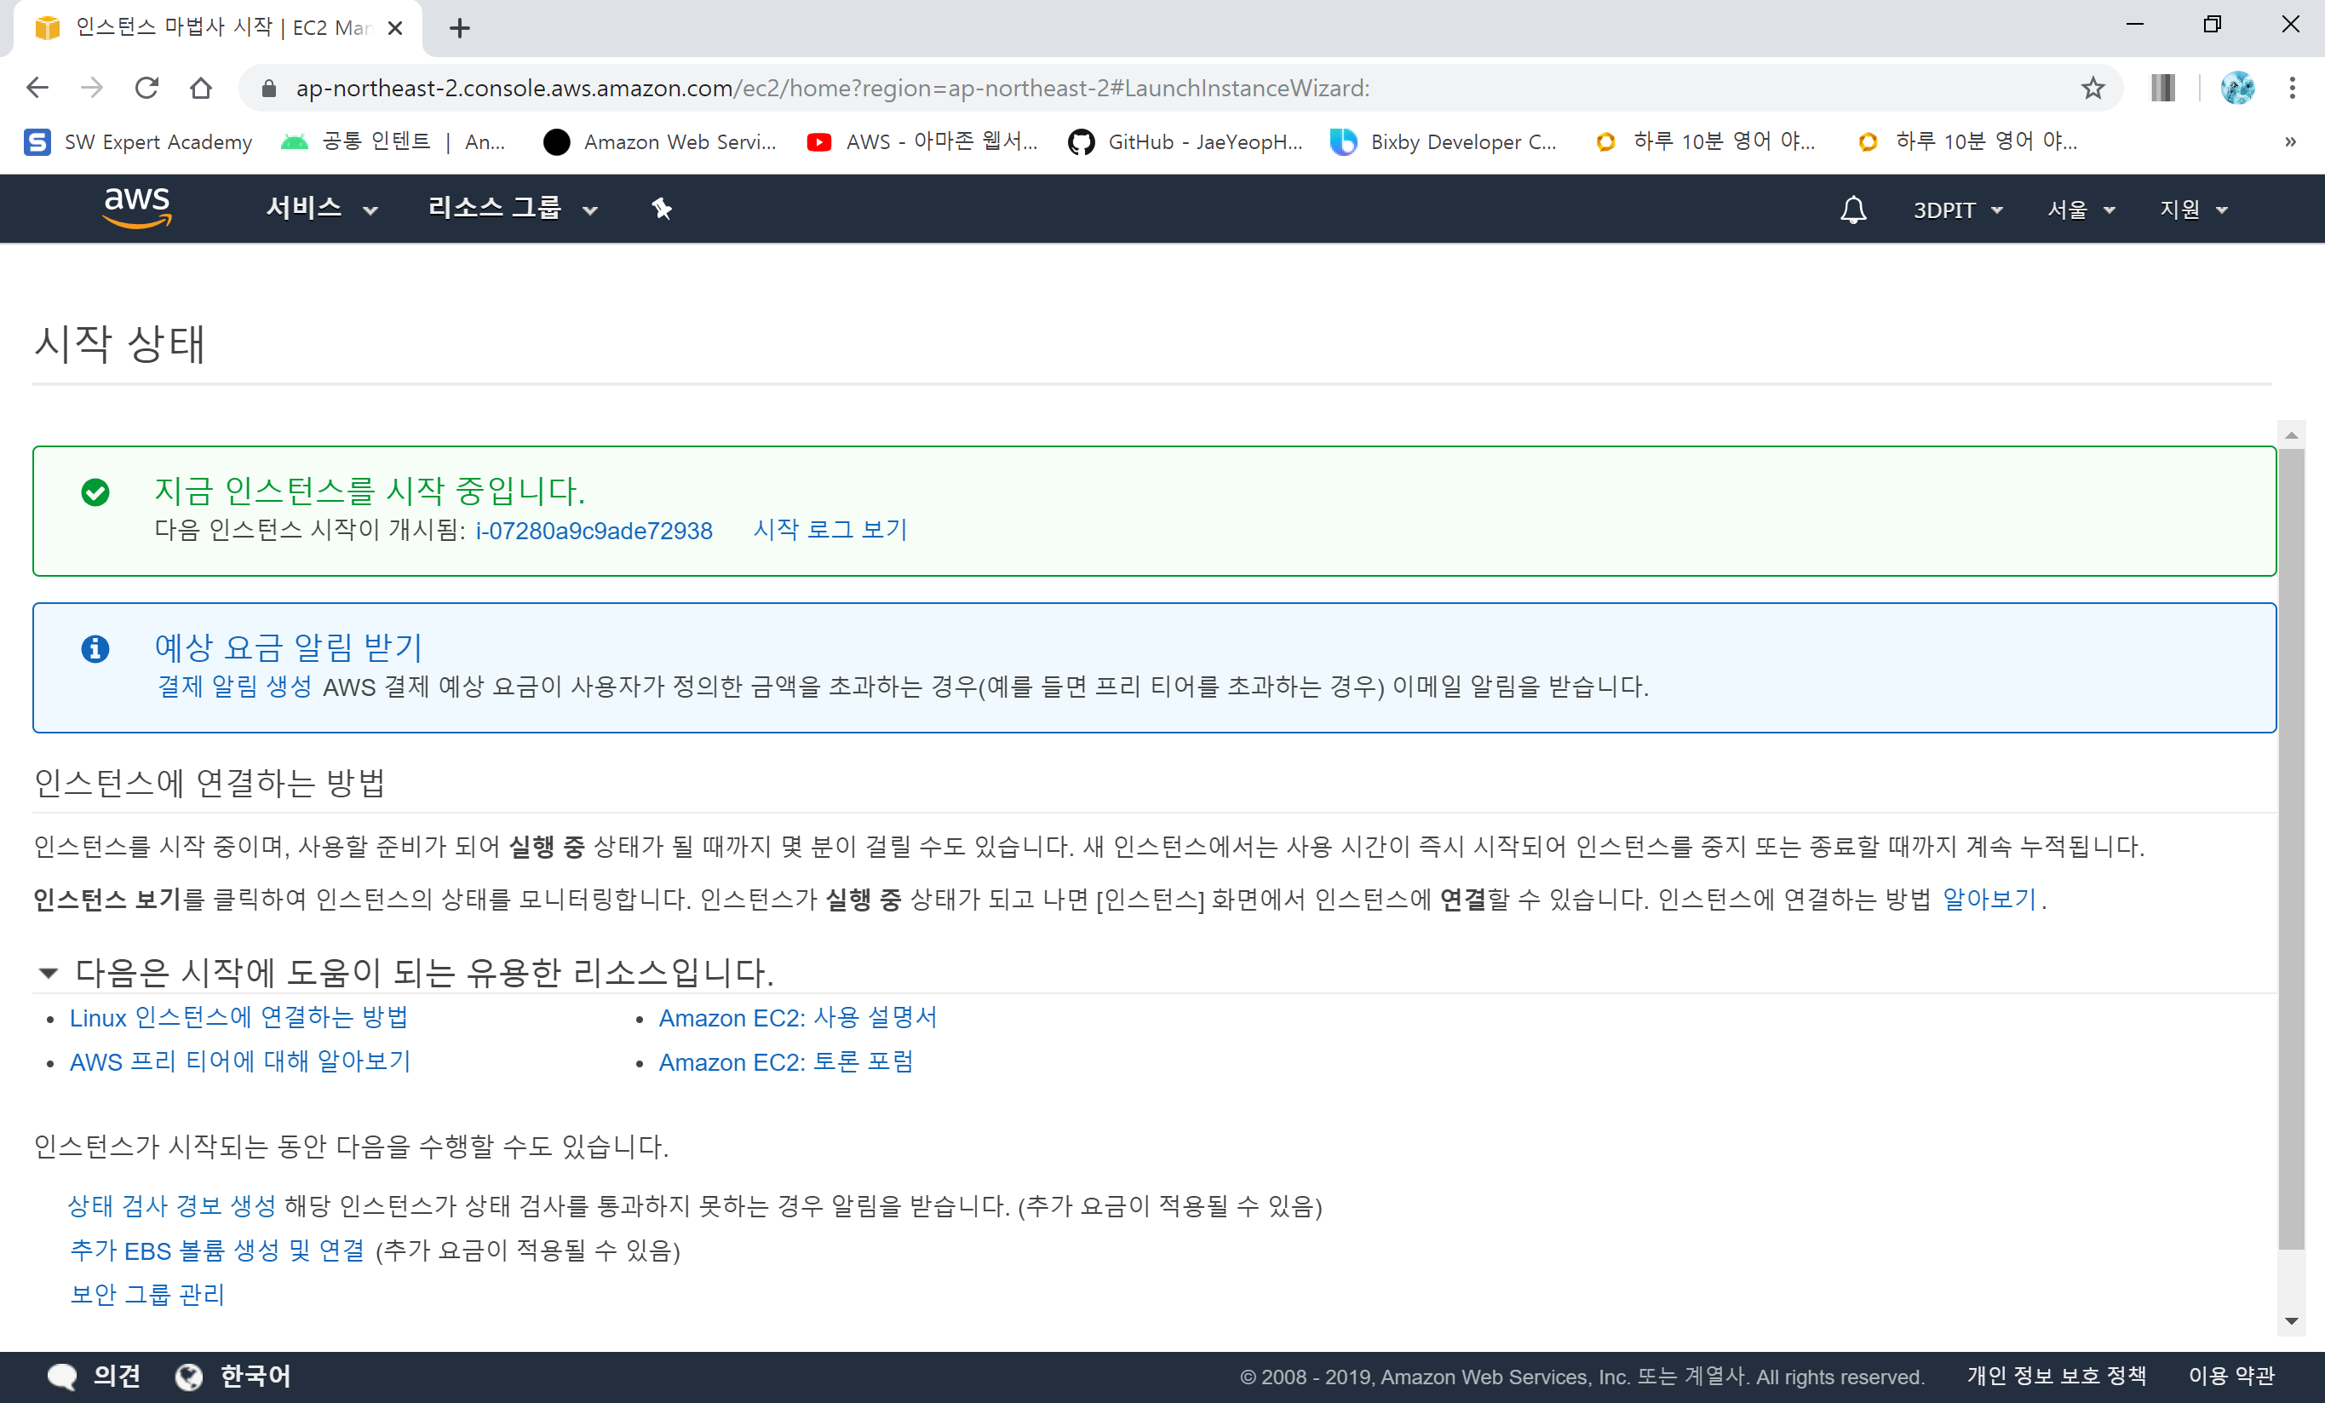Viewport: 2325px width, 1403px height.
Task: Click the pin shortcut icon in navbar
Action: click(x=662, y=209)
